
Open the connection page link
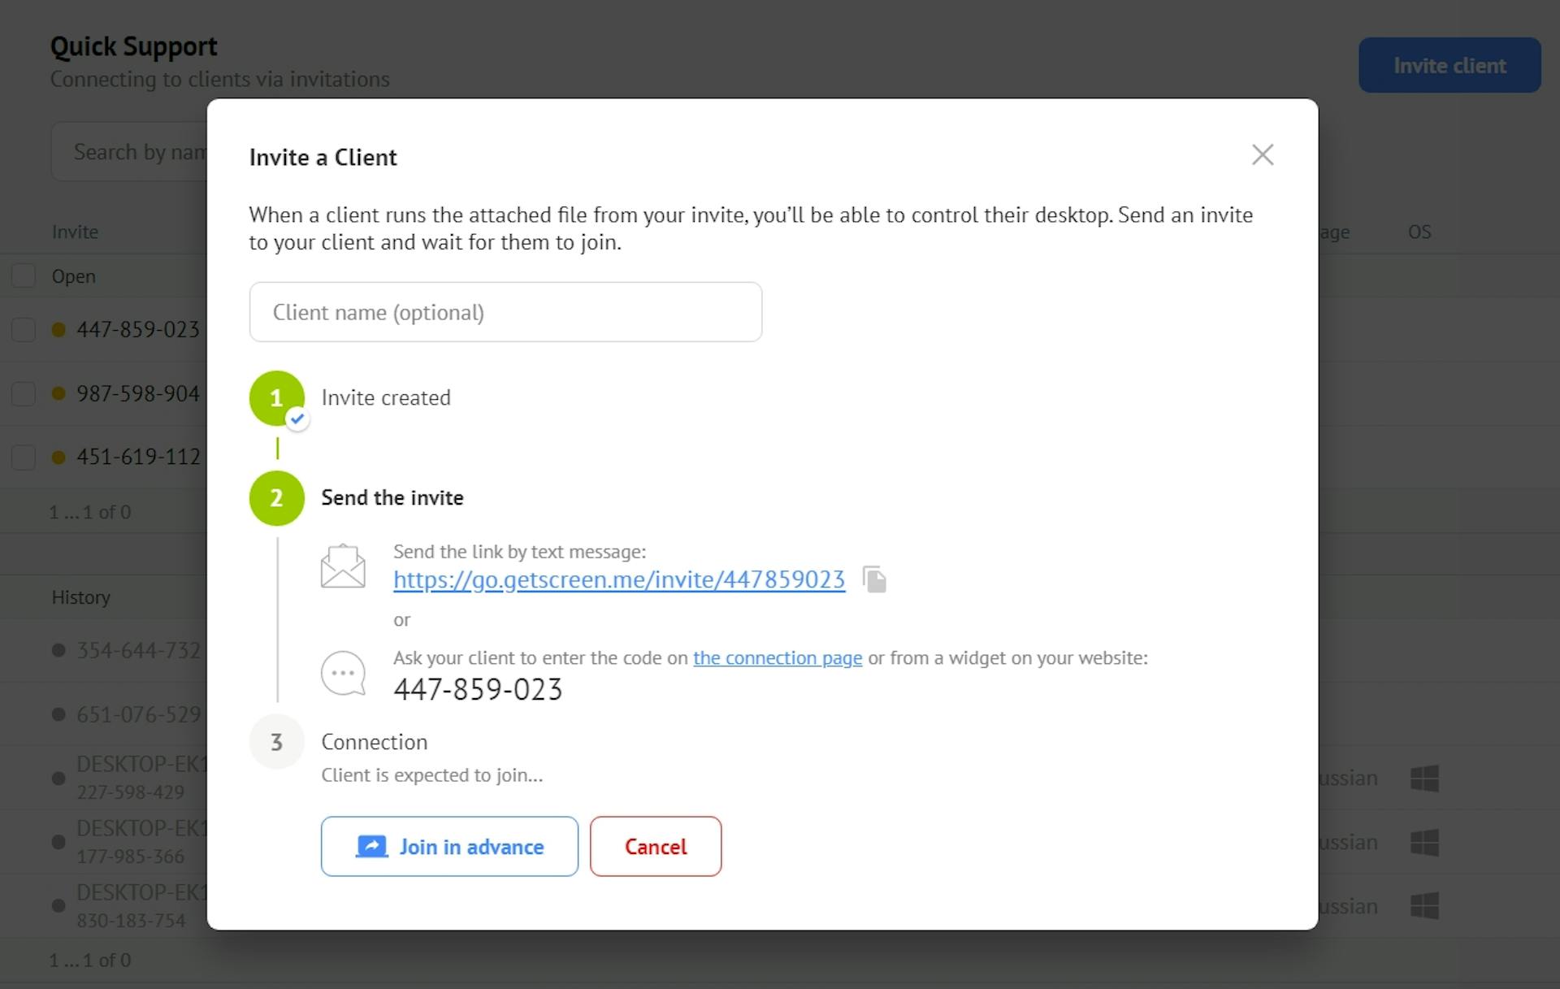pyautogui.click(x=777, y=658)
